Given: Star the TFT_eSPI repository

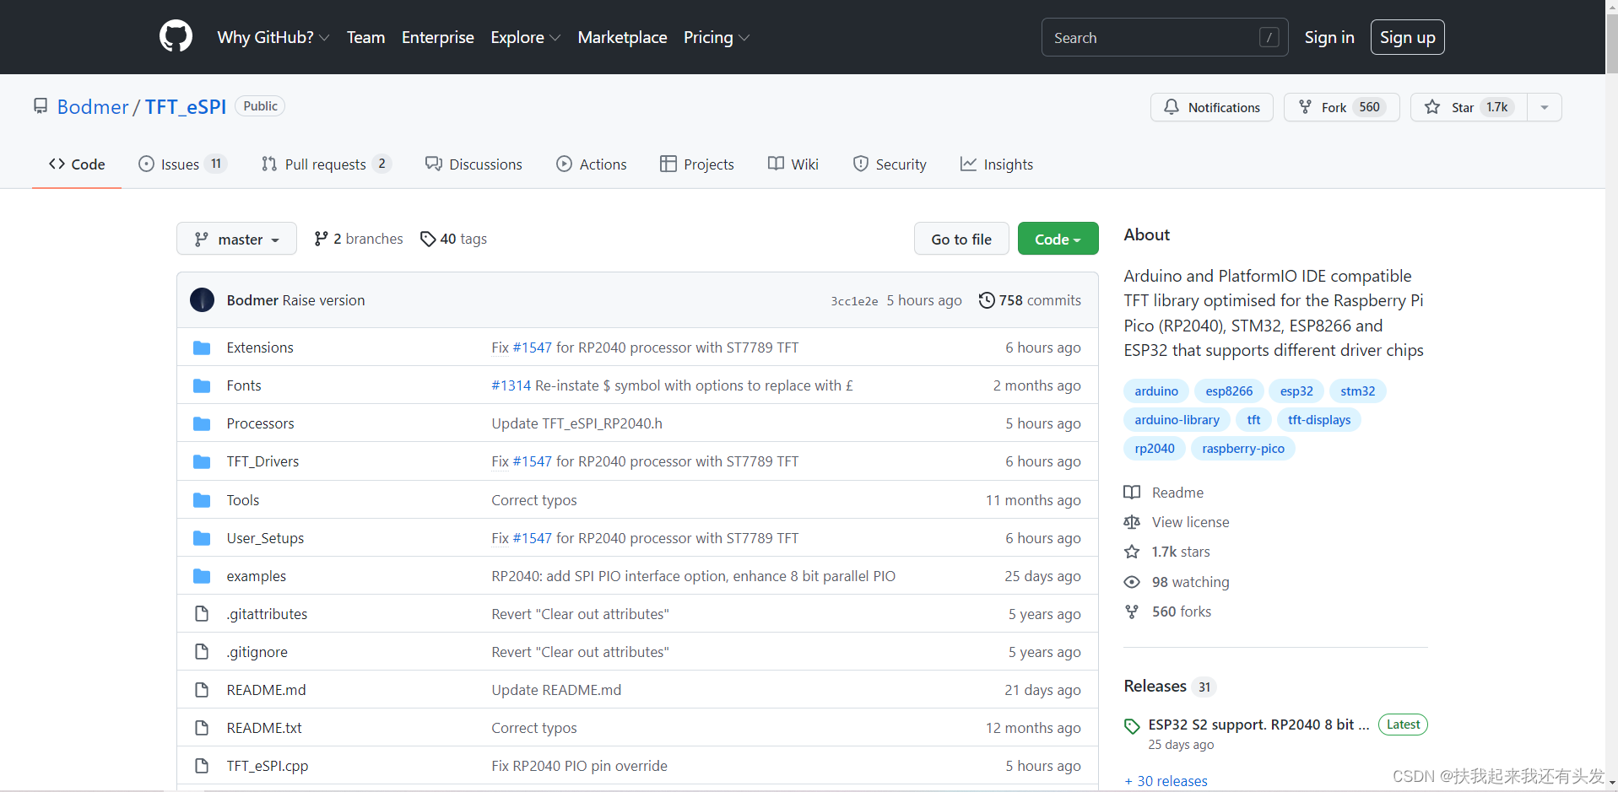Looking at the screenshot, I should tap(1469, 107).
